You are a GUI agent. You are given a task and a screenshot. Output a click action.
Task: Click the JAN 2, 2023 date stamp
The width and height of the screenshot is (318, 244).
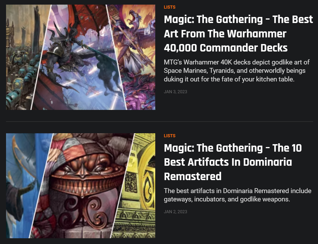point(175,212)
